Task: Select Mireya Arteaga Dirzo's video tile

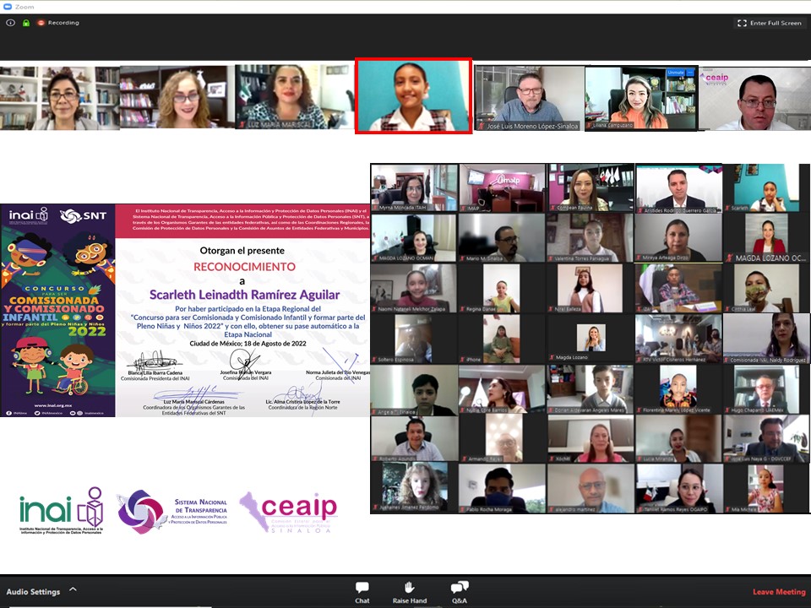Action: [x=678, y=238]
